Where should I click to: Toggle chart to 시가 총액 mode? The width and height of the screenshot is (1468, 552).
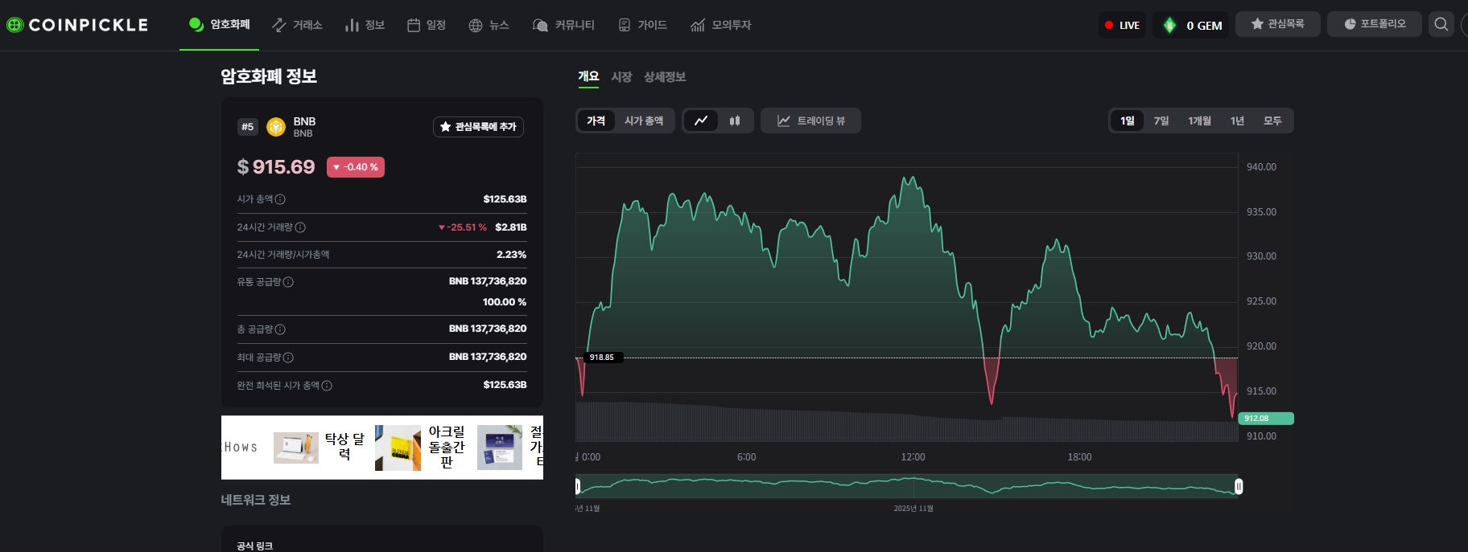point(643,121)
